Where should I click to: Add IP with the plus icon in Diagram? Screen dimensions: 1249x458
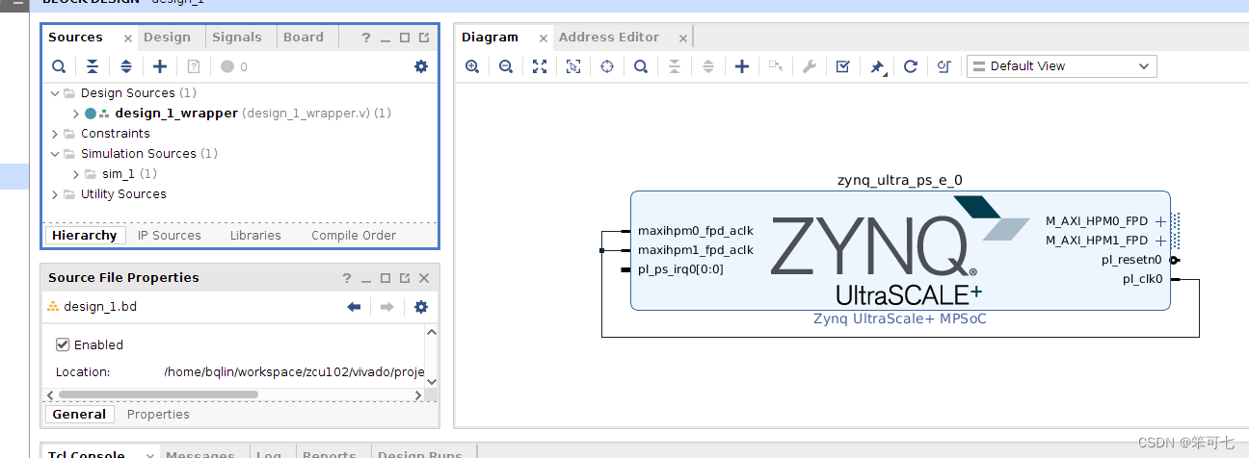click(742, 66)
